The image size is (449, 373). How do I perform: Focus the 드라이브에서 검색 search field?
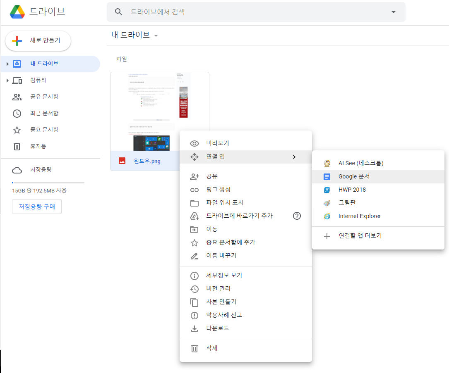(x=256, y=12)
